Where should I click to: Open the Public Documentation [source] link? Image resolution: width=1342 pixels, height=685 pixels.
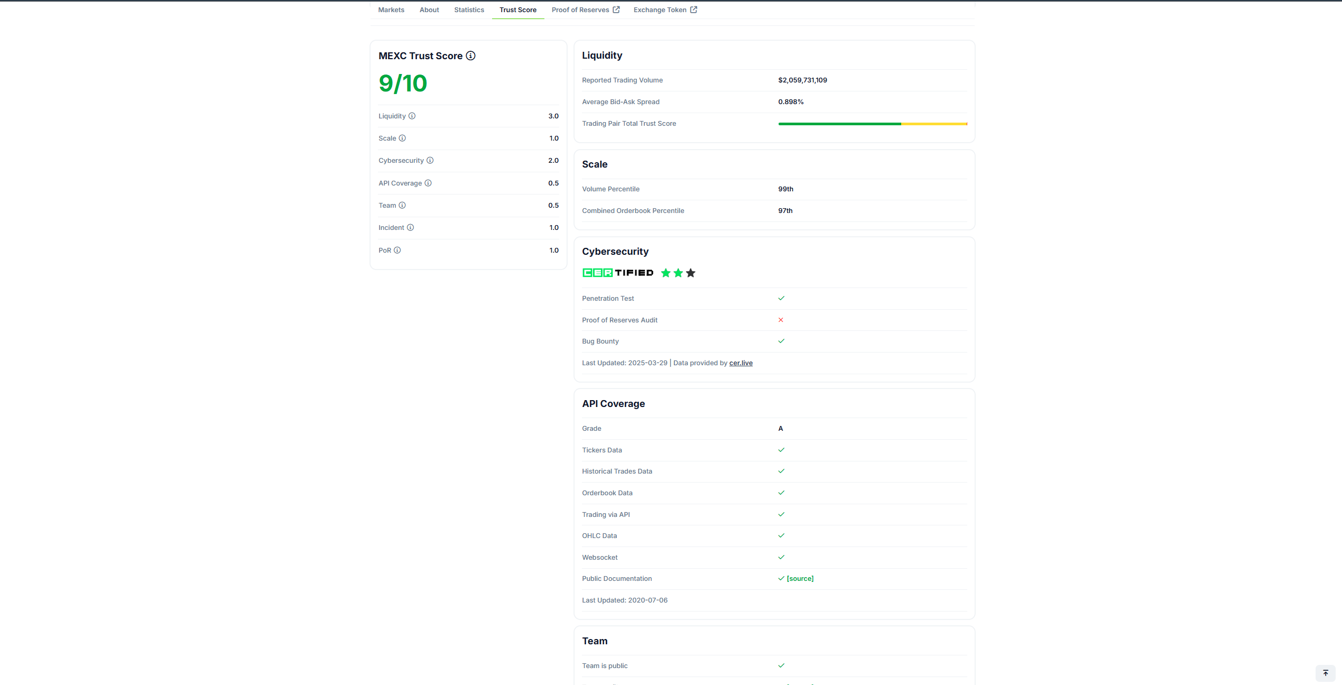click(x=800, y=578)
